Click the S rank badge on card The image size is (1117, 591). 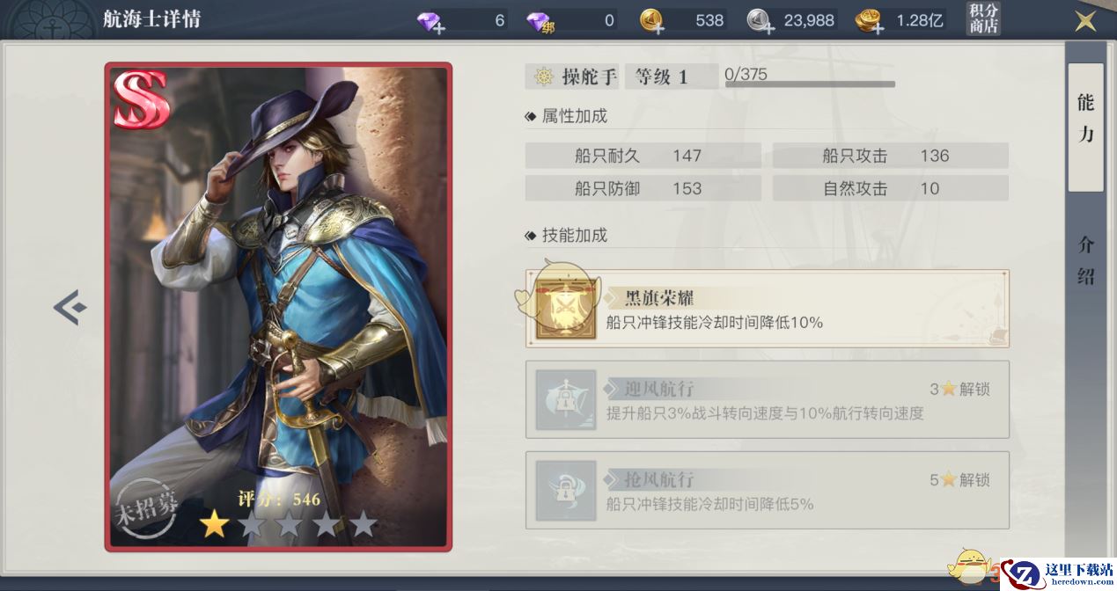141,99
